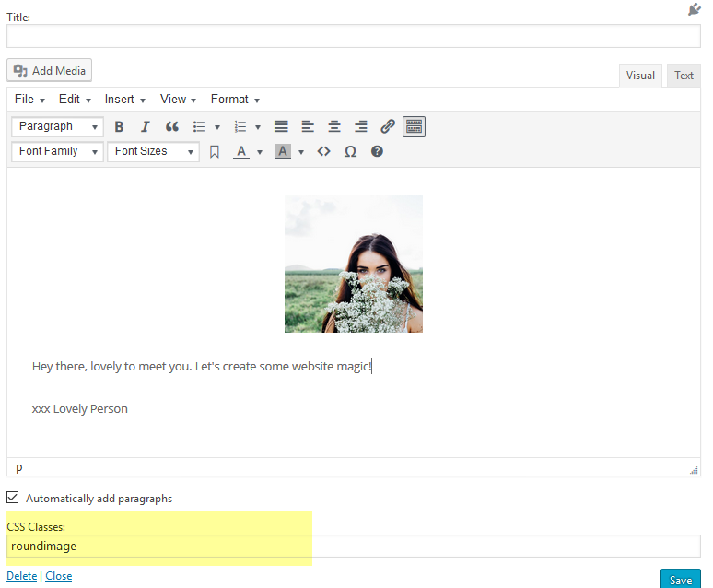
Task: Click the CSS Classes input field
Action: point(354,547)
